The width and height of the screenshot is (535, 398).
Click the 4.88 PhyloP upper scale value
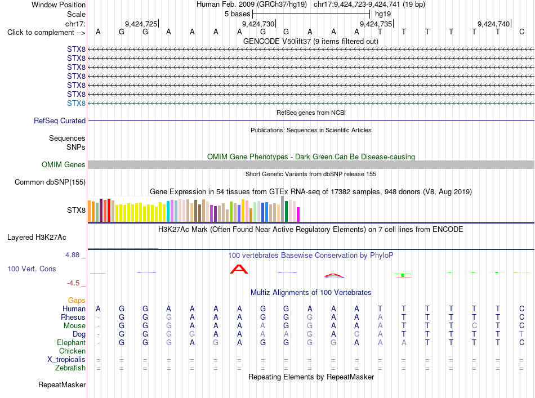pos(72,255)
